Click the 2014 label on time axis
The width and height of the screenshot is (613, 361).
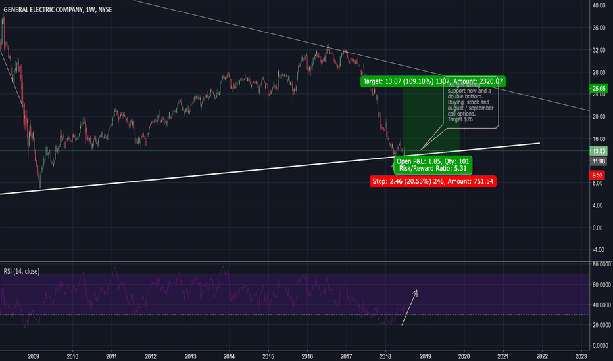pyautogui.click(x=229, y=356)
